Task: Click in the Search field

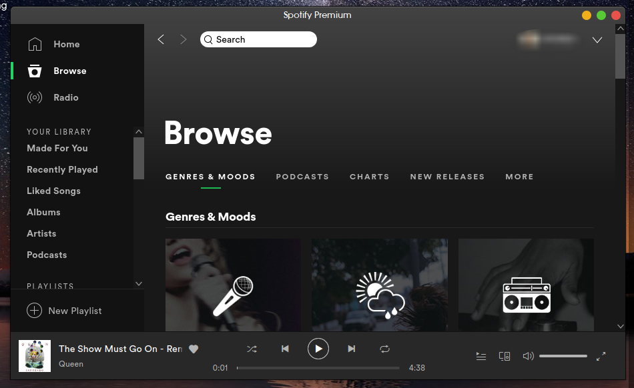Action: pyautogui.click(x=258, y=39)
